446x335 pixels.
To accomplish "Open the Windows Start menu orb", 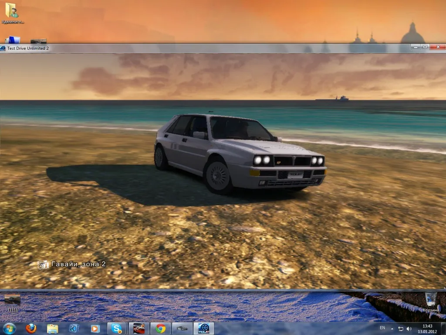I will tap(10, 328).
